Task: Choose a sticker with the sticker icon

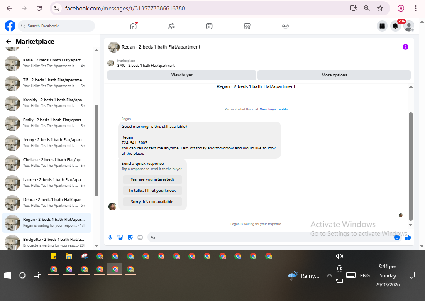Action: point(130,237)
